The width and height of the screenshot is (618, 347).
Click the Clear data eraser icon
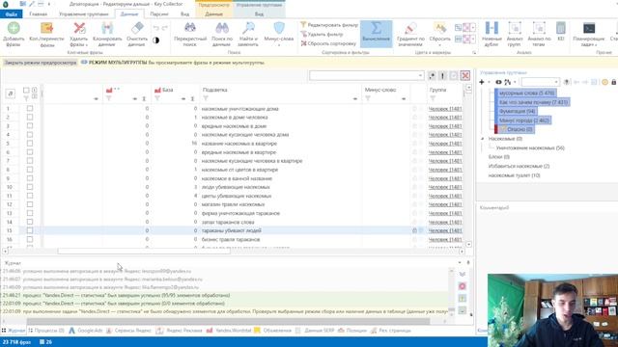click(137, 28)
